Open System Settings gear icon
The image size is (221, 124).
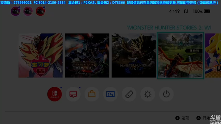(148, 94)
